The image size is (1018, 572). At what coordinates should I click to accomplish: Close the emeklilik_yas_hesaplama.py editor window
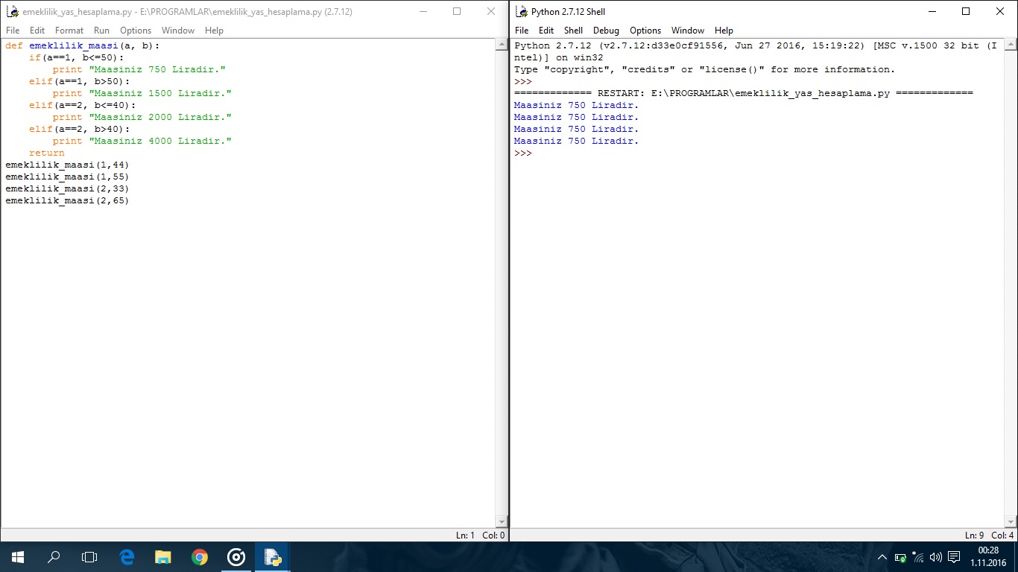491,12
